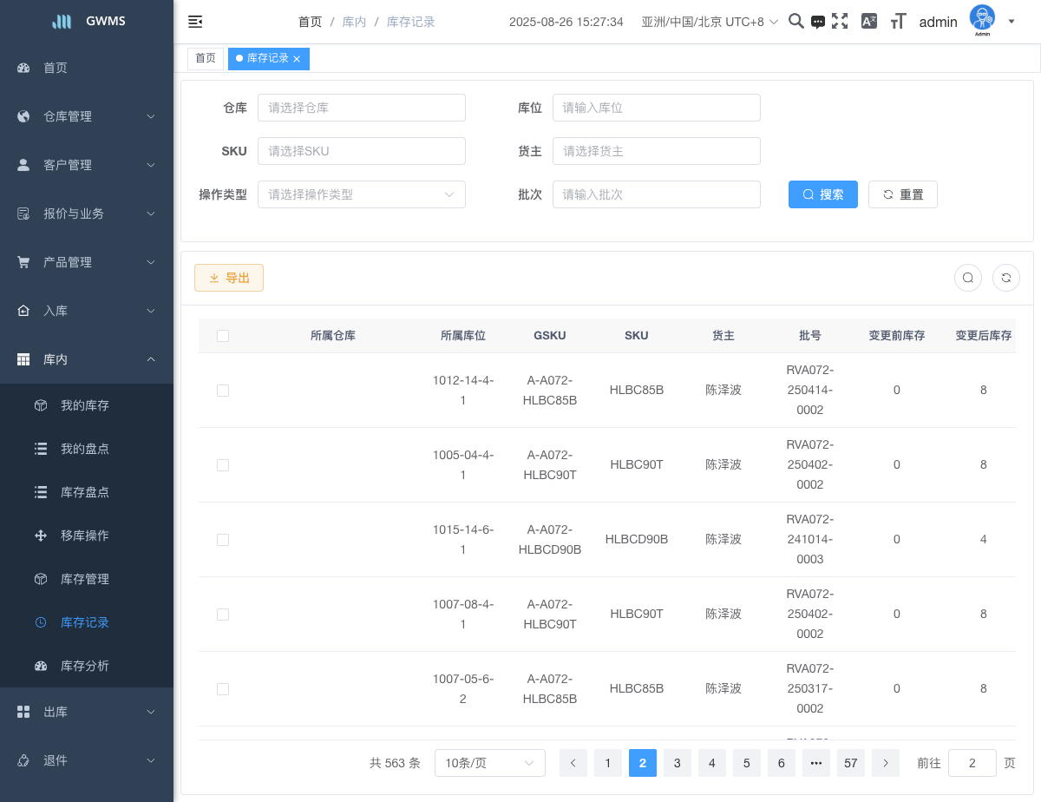Toggle fullscreen mode icon
Viewport: 1041px width, 802px height.
tap(840, 22)
